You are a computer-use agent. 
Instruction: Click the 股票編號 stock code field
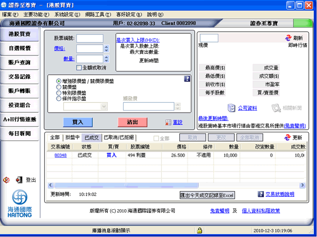click(x=90, y=38)
